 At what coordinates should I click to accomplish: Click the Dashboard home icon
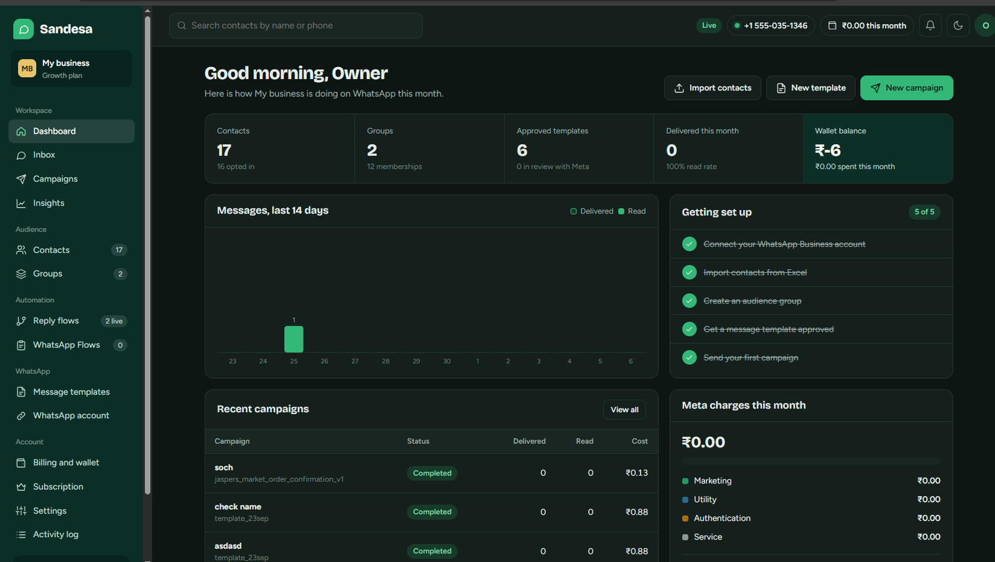[x=21, y=131]
